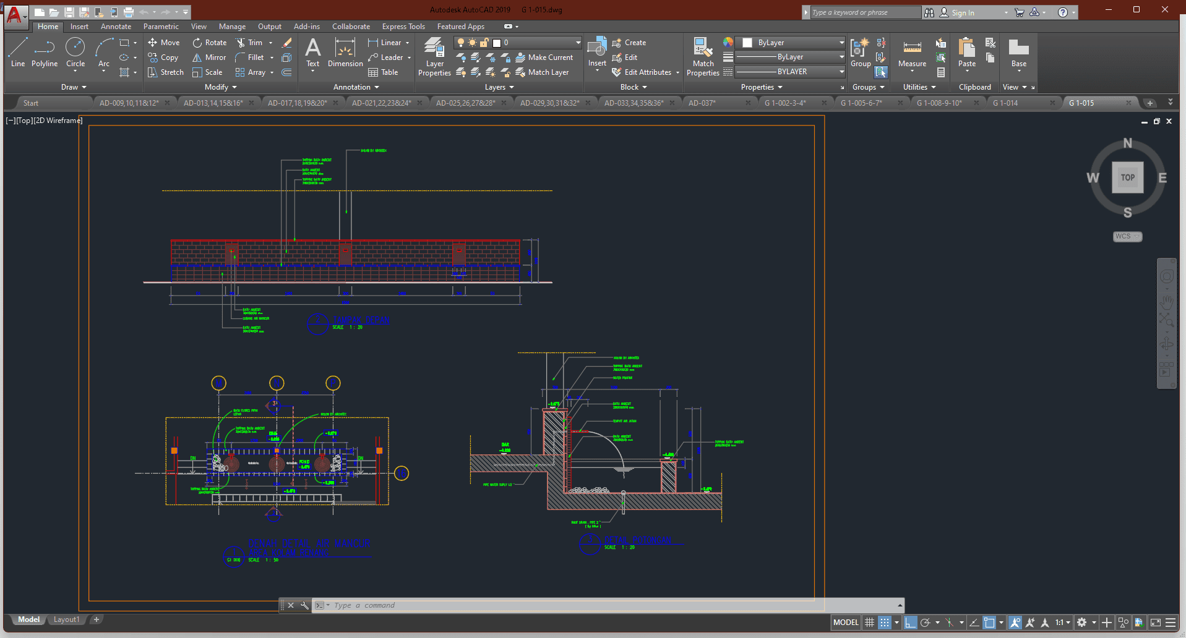1186x638 pixels.
Task: Toggle the drawing grid display
Action: coord(869,623)
